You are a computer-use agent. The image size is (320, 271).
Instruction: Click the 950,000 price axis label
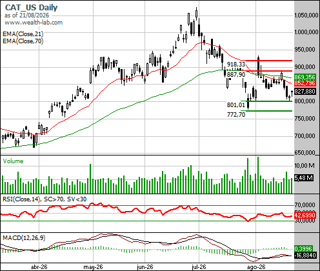(x=305, y=50)
